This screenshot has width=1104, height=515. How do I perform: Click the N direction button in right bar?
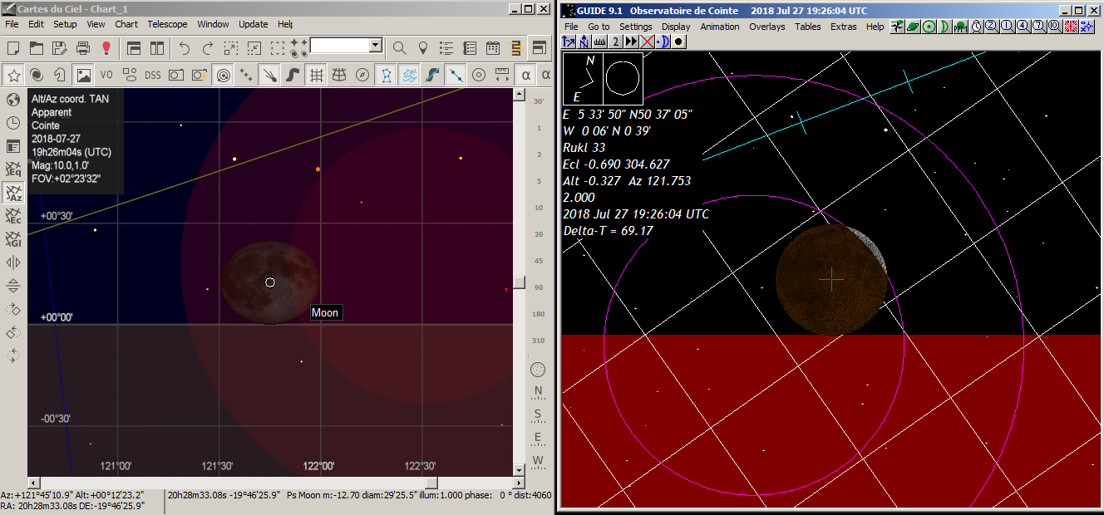coord(538,391)
